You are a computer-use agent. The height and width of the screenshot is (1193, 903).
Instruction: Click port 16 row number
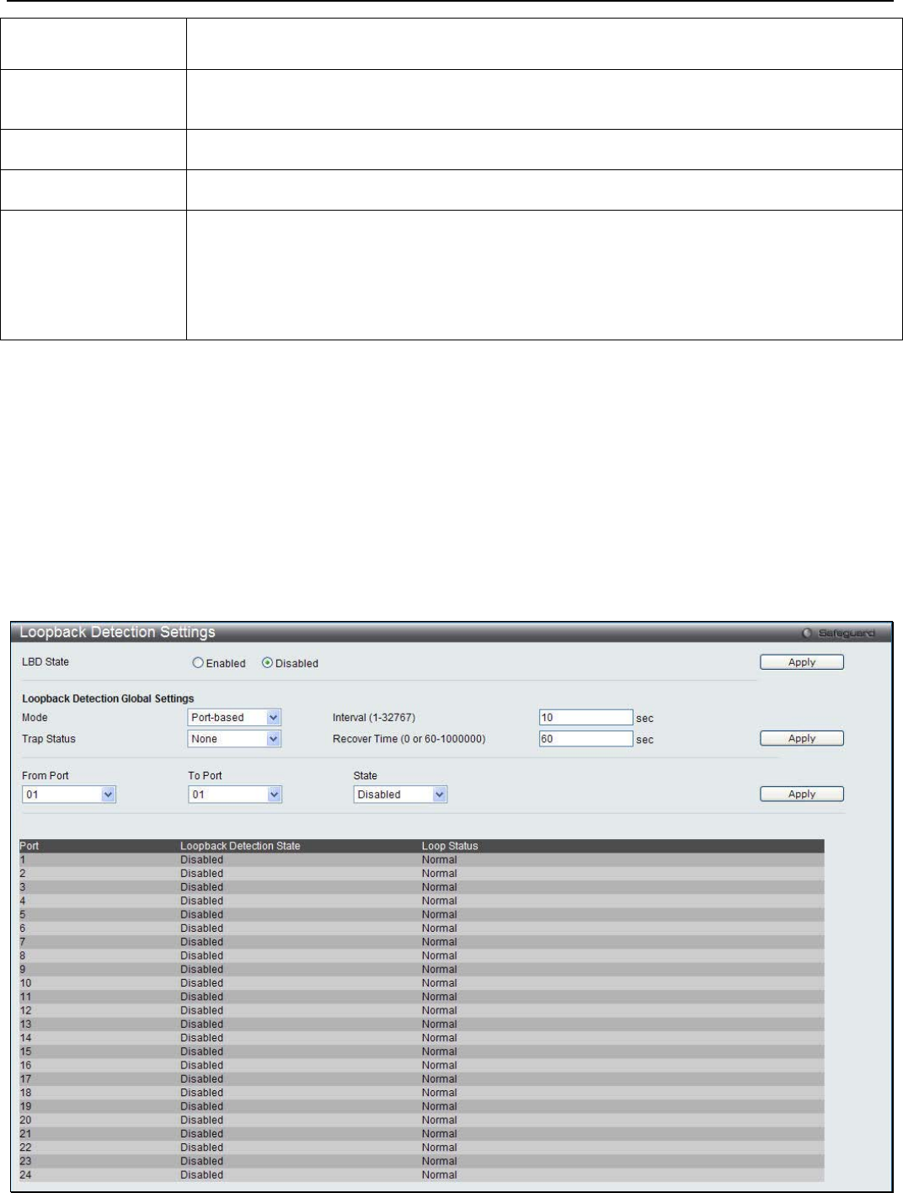pyautogui.click(x=25, y=1066)
